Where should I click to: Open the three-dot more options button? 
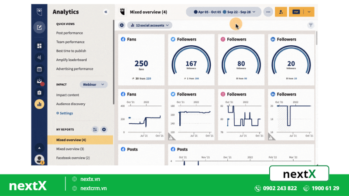coord(268,12)
